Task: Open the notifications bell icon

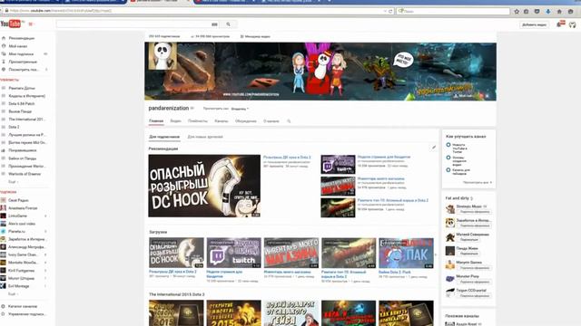Action: 560,24
